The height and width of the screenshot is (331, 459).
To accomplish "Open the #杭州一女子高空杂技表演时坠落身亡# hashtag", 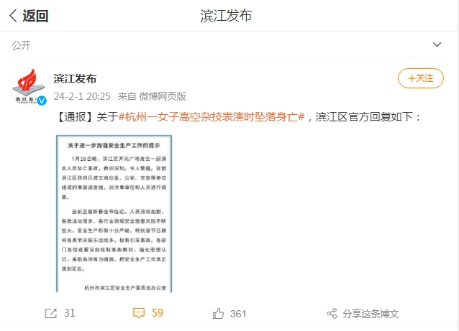I will pyautogui.click(x=212, y=117).
